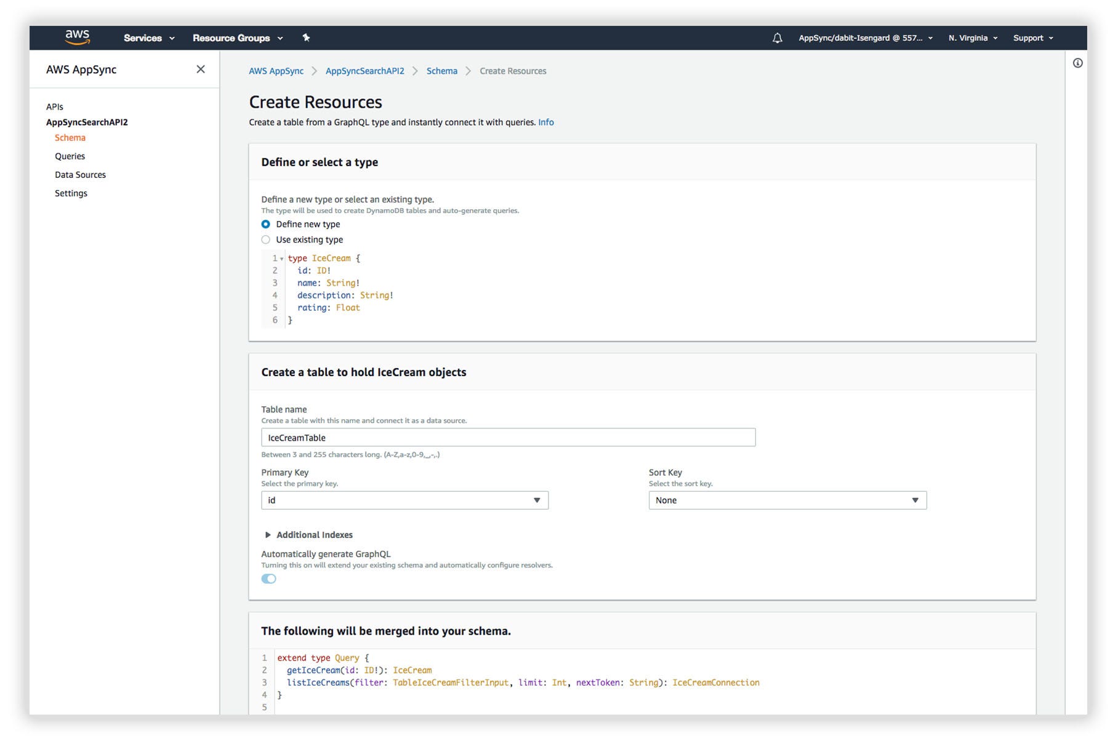Click in the merged schema code preview
The image size is (1118, 746).
(x=642, y=682)
